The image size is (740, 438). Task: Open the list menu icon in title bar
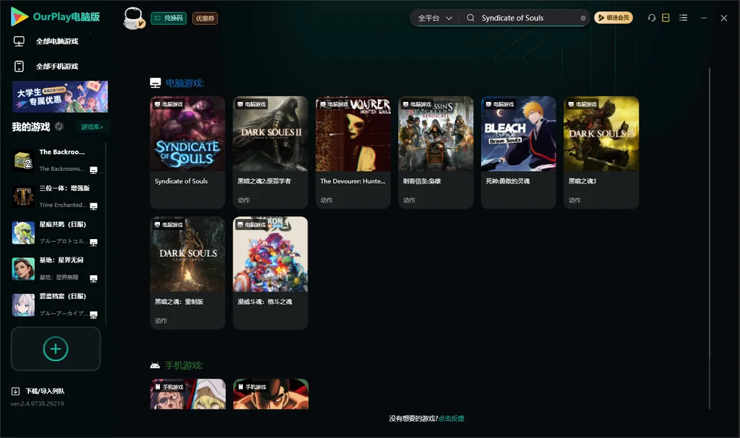pyautogui.click(x=683, y=18)
